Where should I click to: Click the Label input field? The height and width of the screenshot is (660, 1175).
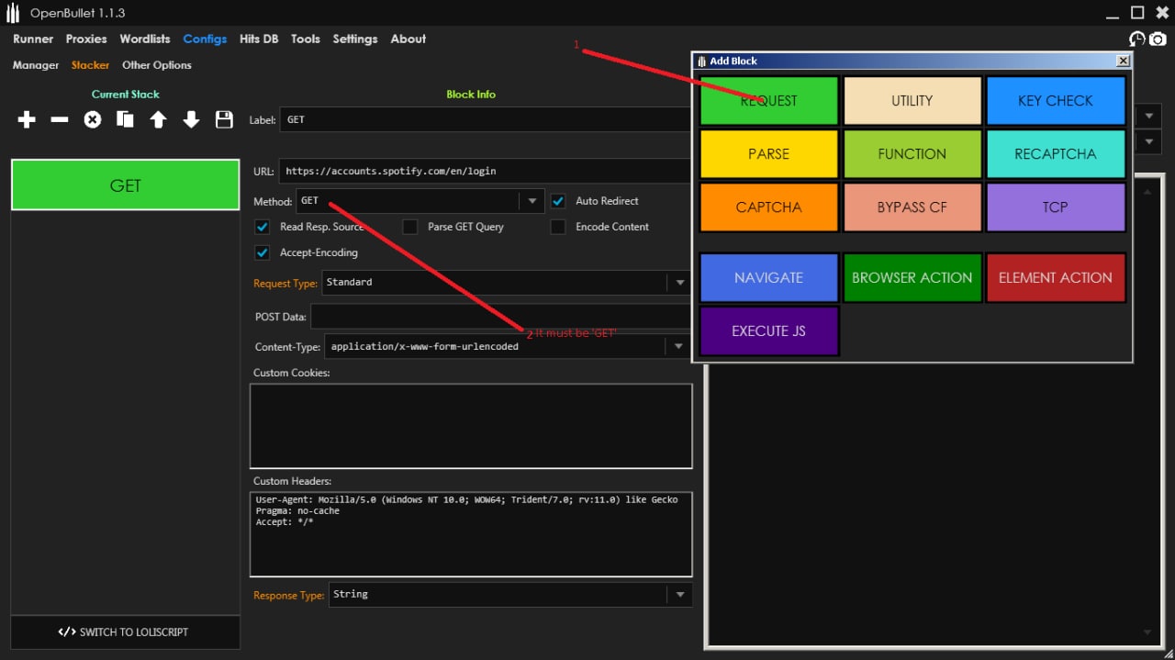pyautogui.click(x=487, y=120)
